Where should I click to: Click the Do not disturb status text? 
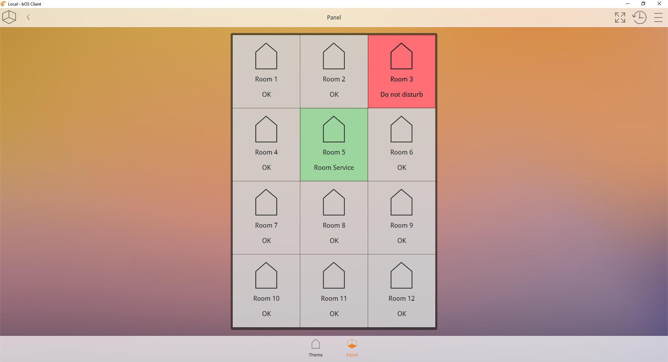[401, 94]
